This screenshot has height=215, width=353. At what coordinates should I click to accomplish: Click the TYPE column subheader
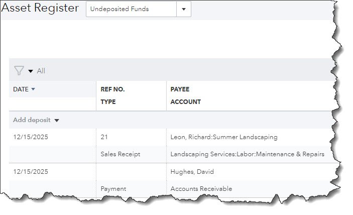pyautogui.click(x=108, y=102)
